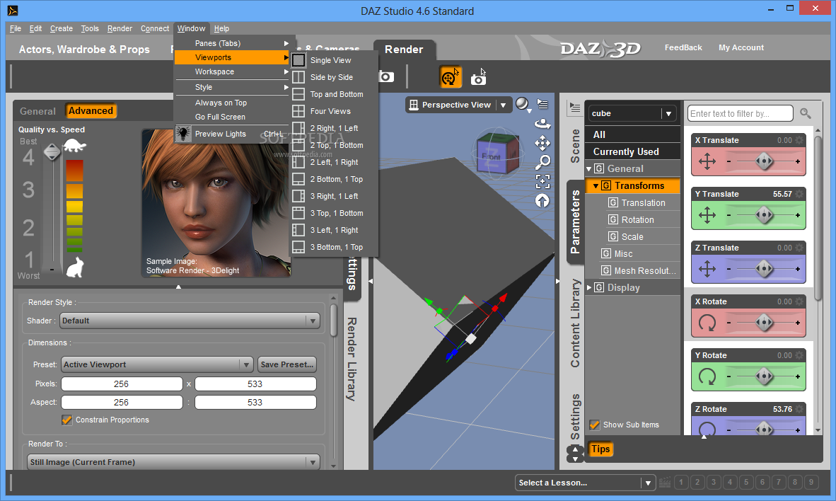Click the zoom magnifier icon in viewport
Viewport: 836px width, 501px height.
point(542,161)
